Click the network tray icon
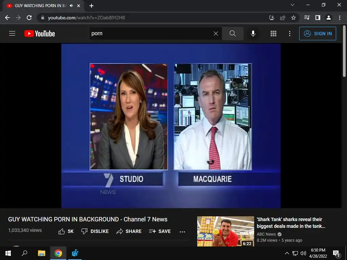This screenshot has width=347, height=260. tap(295, 253)
